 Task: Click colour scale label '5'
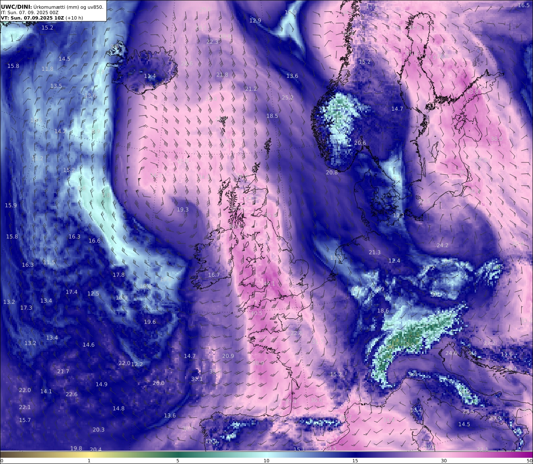point(178,461)
